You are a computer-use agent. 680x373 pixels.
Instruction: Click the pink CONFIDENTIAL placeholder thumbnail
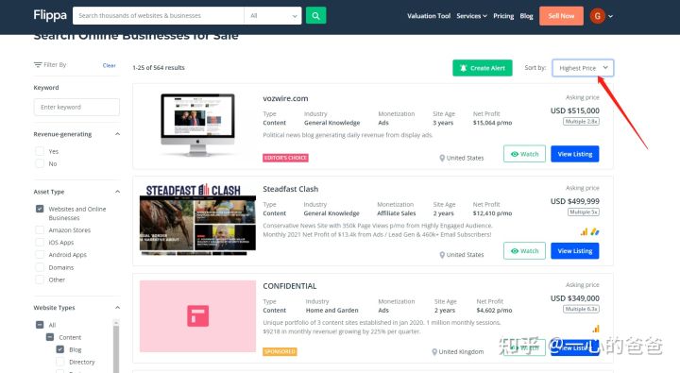click(197, 316)
